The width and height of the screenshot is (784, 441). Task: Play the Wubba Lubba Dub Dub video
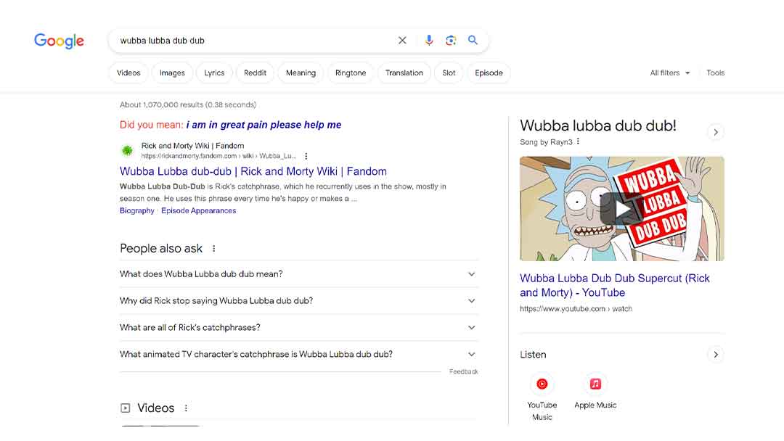tap(621, 209)
